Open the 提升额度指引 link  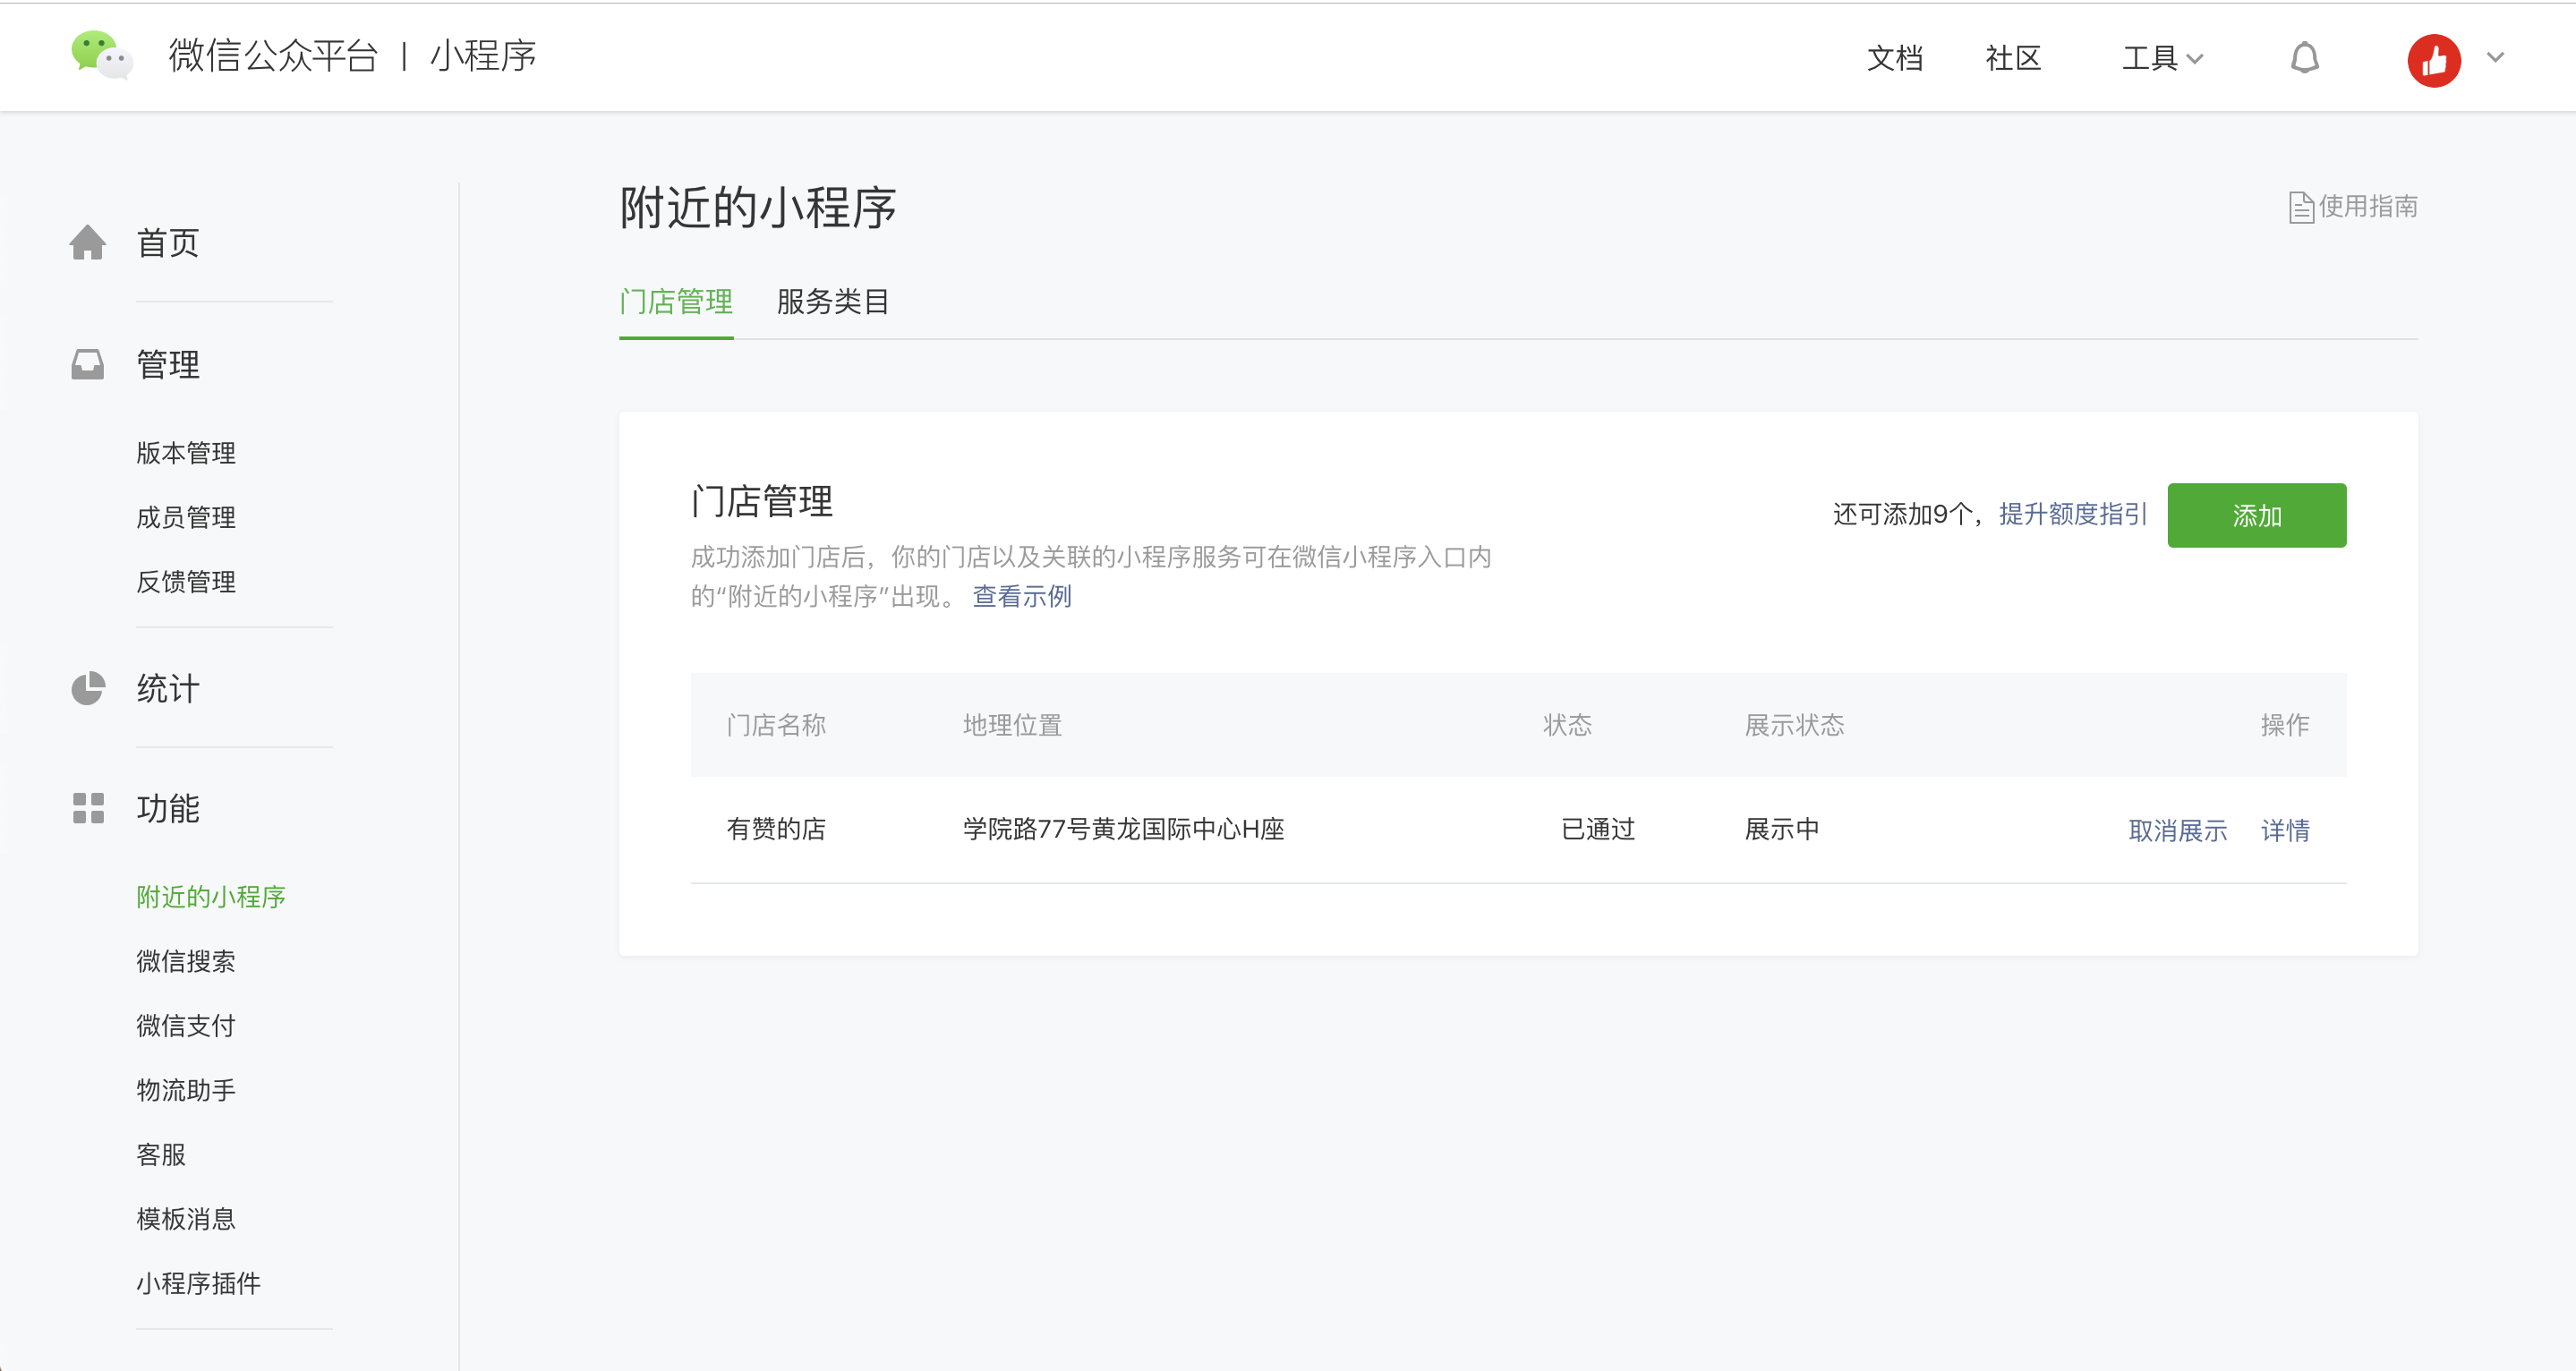pos(2072,514)
